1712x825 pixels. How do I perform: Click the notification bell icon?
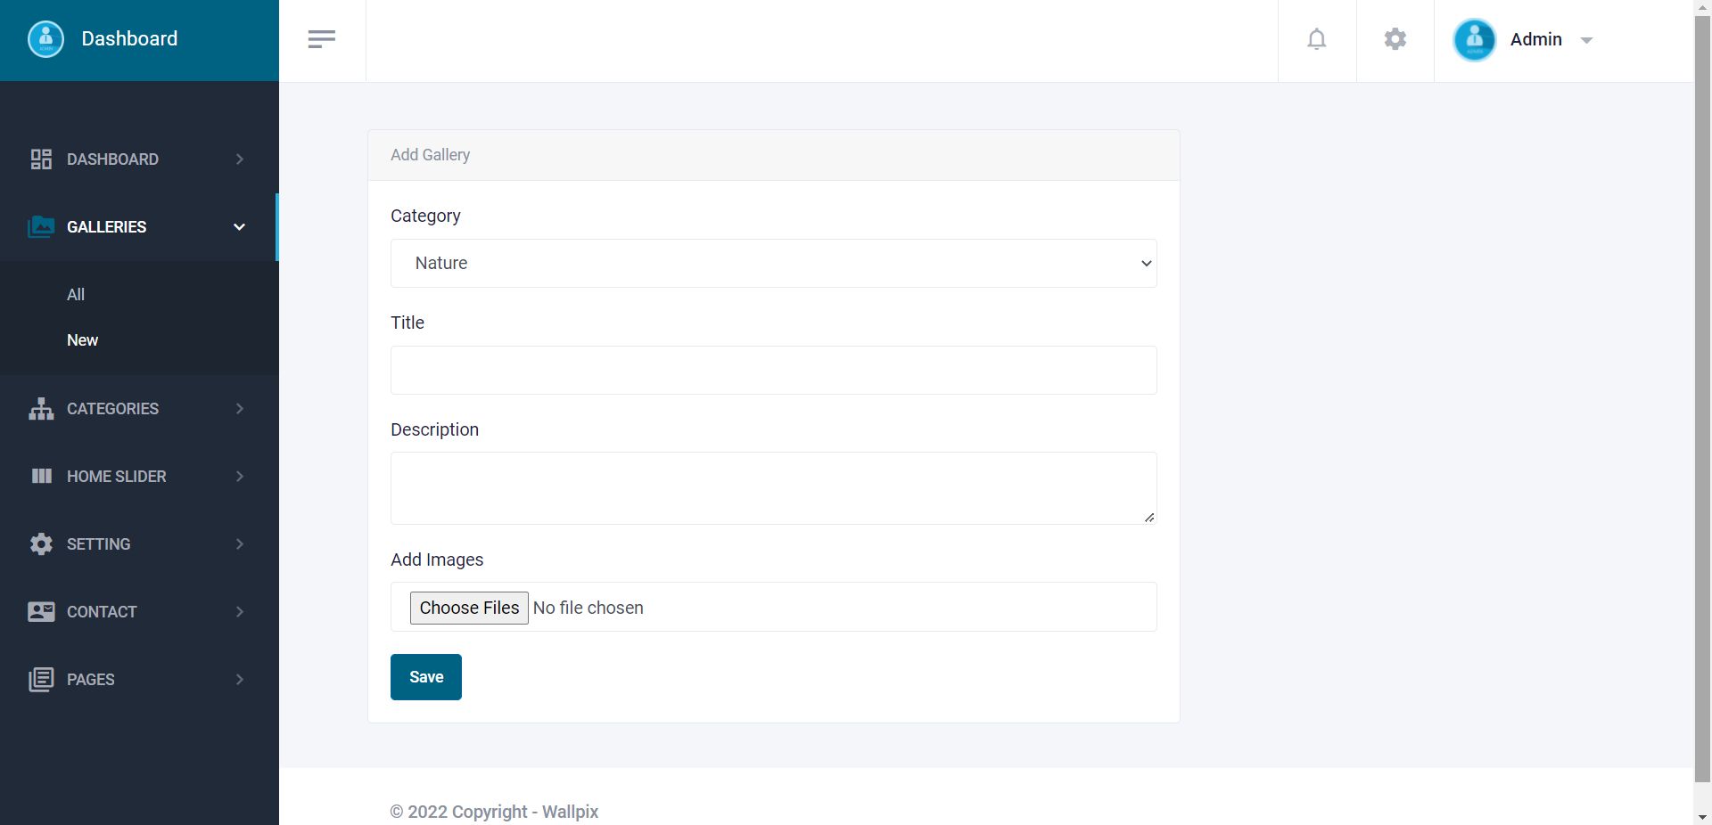pyautogui.click(x=1317, y=39)
